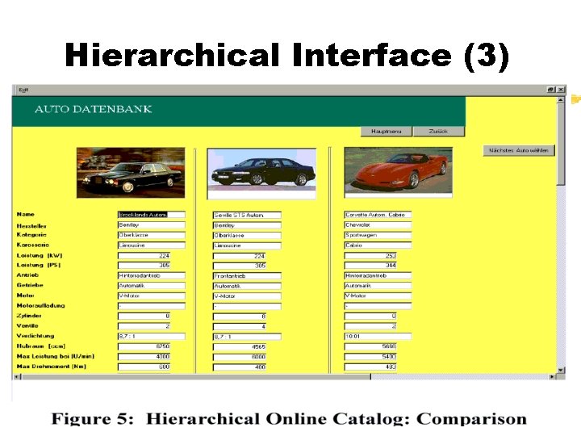Click the Motoraufladung row label
The image size is (581, 436).
click(41, 305)
